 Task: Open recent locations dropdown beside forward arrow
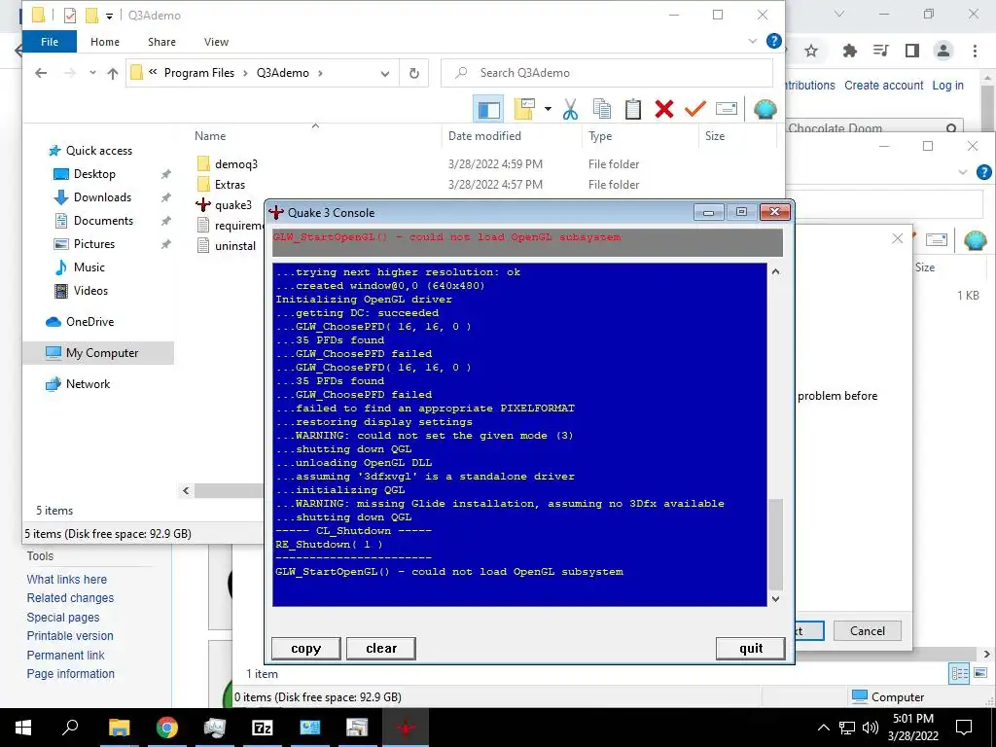92,73
